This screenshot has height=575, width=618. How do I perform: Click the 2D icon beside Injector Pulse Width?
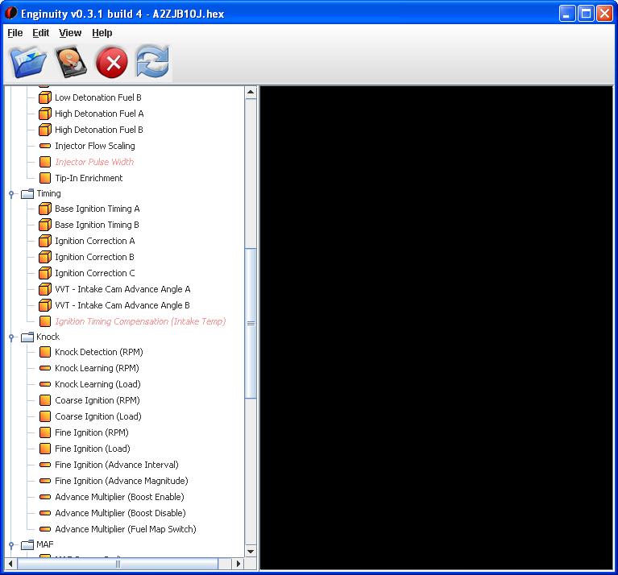point(45,162)
